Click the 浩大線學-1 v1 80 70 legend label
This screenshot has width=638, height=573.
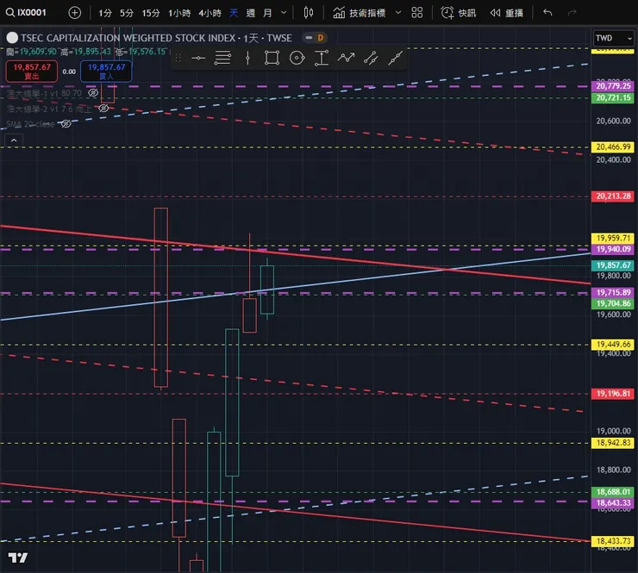point(44,94)
